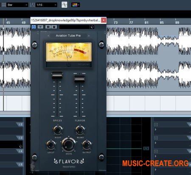Toggle the snap to zero crossing button
Viewport: 191px width, 175px height.
point(64,5)
